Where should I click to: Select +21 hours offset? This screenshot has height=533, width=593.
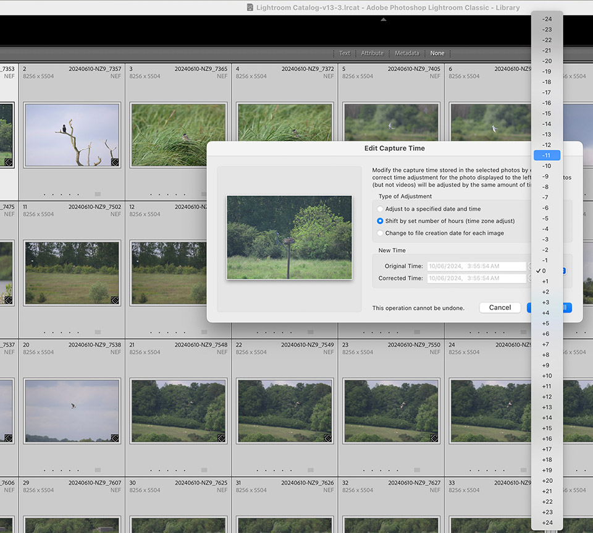point(547,492)
